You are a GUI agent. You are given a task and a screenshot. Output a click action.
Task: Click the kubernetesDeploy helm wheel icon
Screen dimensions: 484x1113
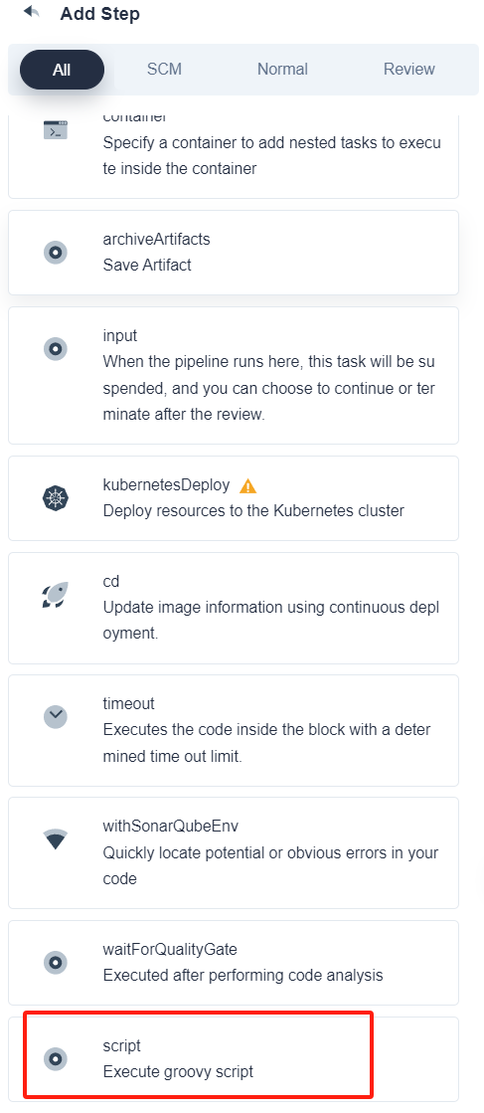click(x=56, y=498)
